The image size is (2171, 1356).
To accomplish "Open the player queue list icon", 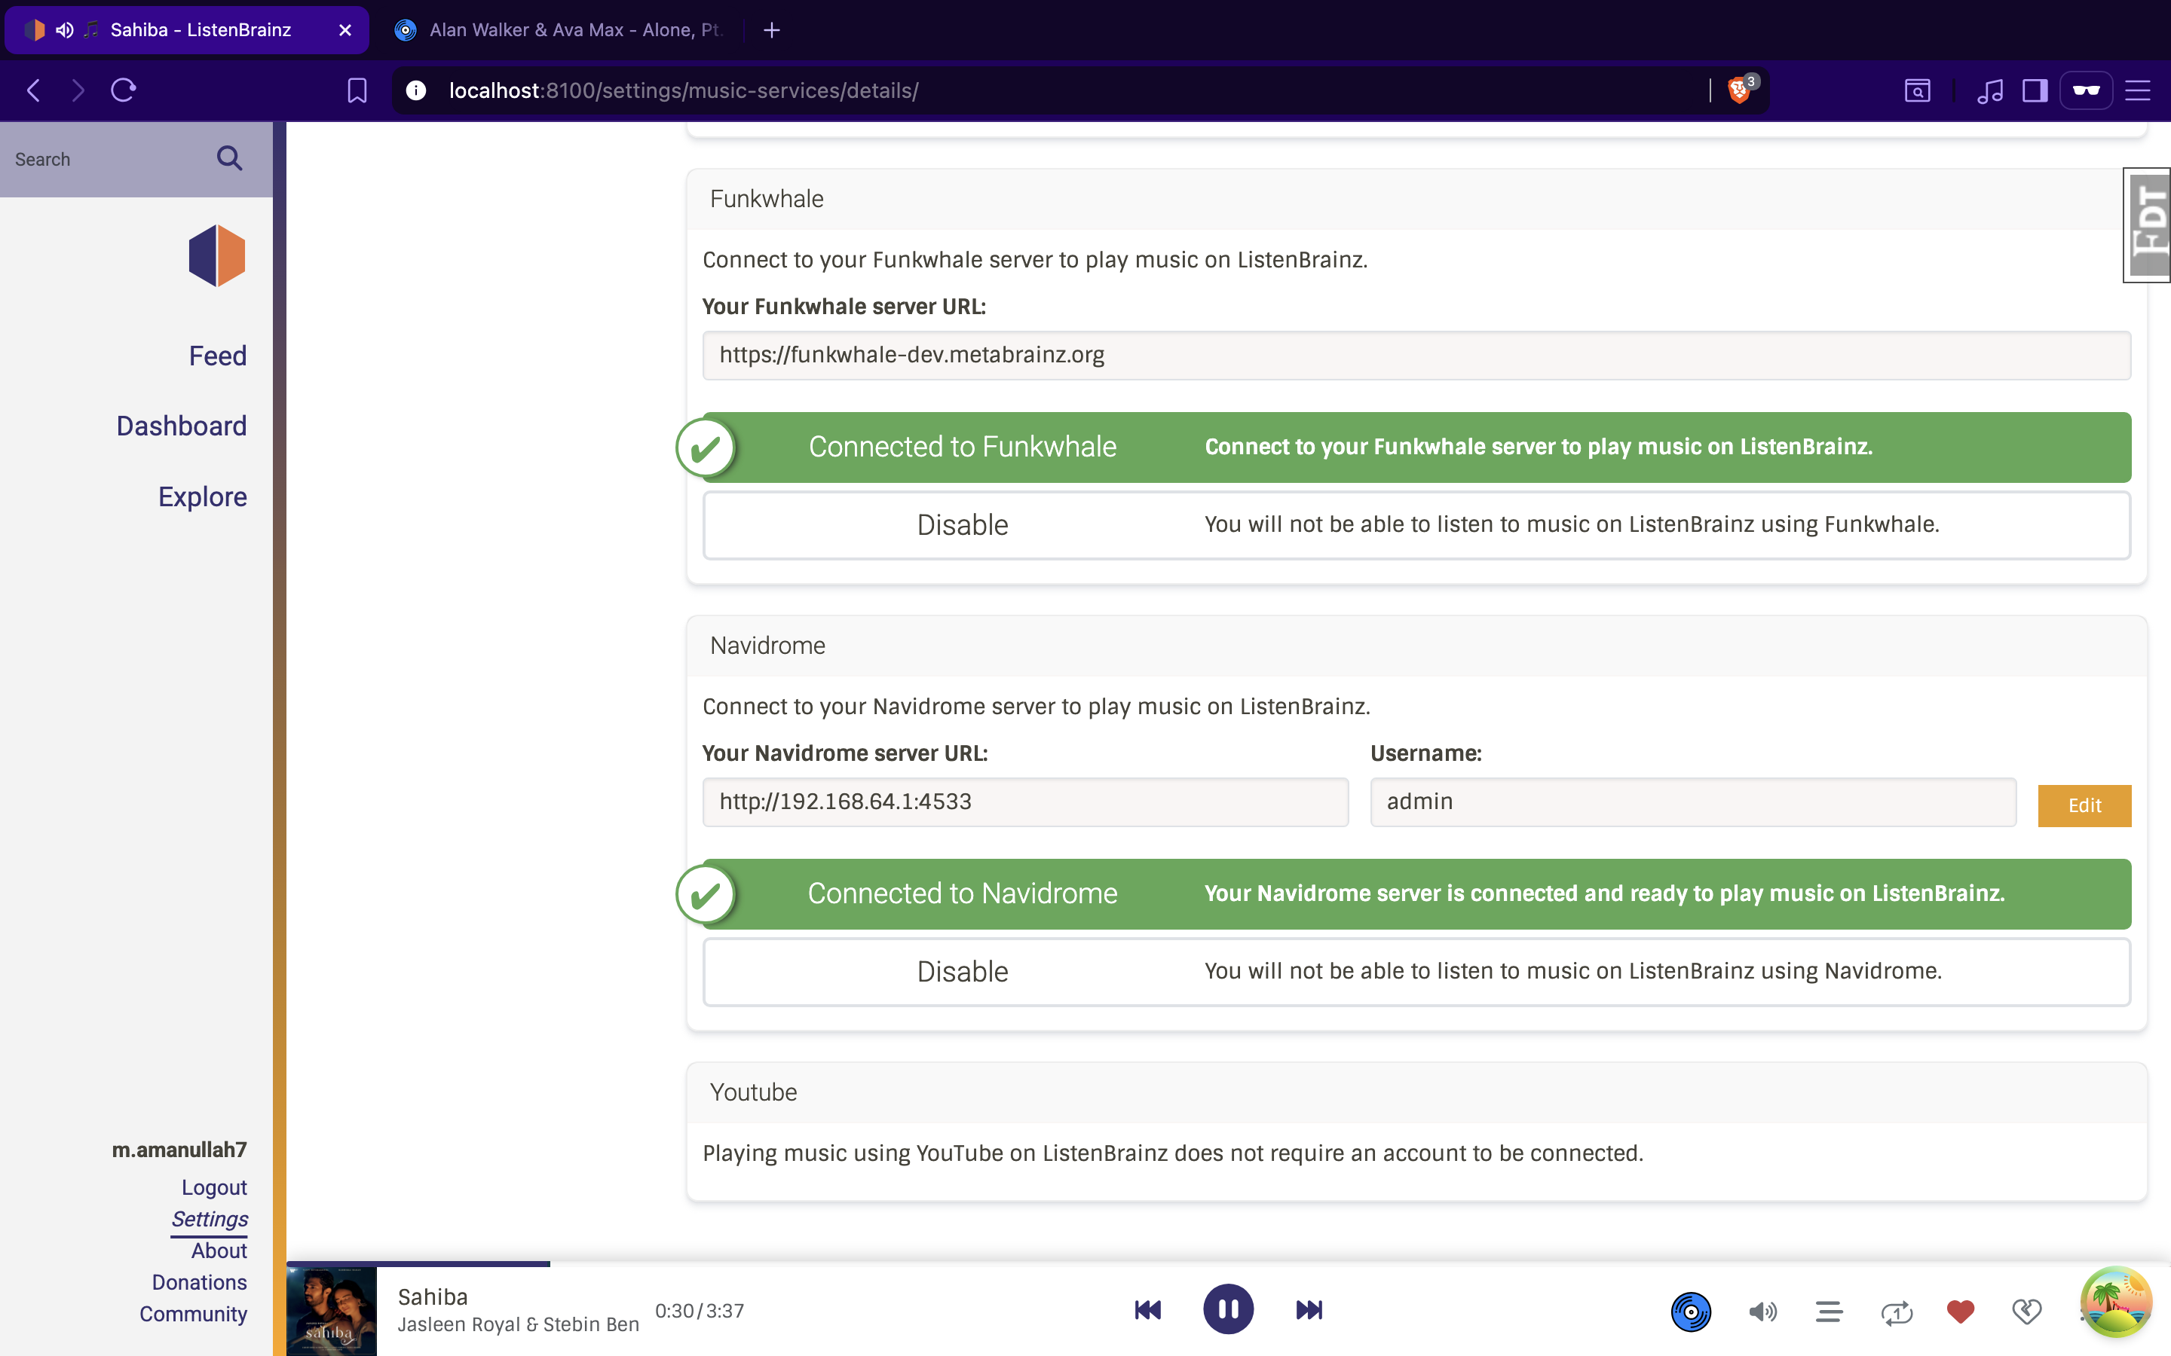I will (x=1830, y=1312).
